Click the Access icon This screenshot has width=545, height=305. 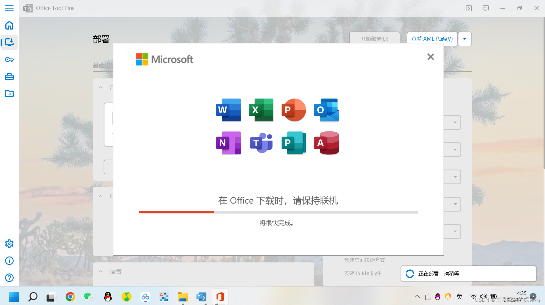pos(326,143)
